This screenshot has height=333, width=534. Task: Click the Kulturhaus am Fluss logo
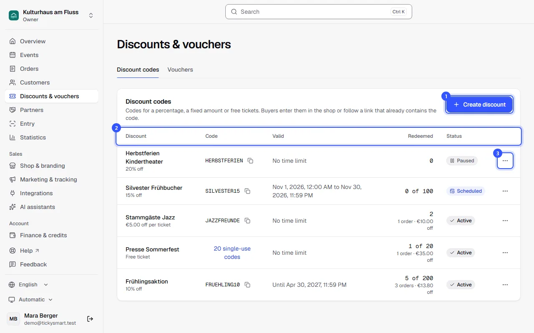(14, 15)
